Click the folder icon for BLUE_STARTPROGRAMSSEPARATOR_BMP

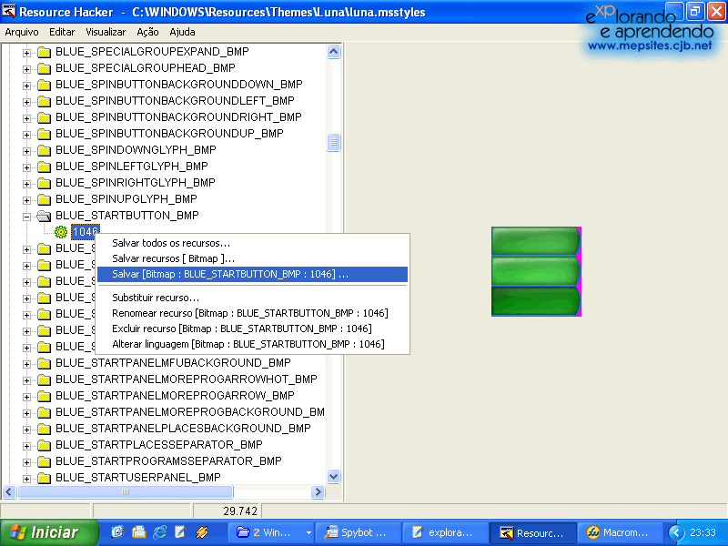click(x=44, y=462)
